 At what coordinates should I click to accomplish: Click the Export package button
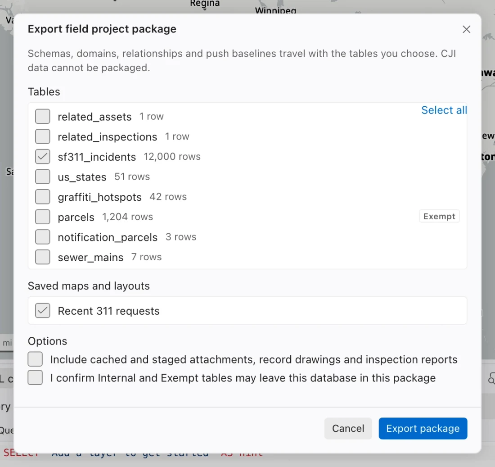pyautogui.click(x=423, y=428)
